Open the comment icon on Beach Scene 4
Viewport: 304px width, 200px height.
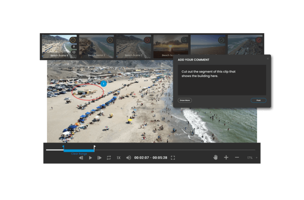point(74,52)
